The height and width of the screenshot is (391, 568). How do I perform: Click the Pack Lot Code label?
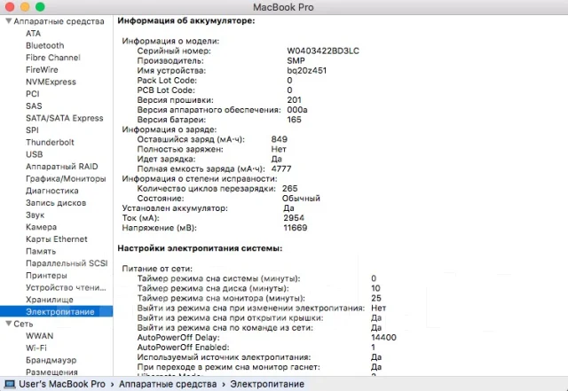167,81
